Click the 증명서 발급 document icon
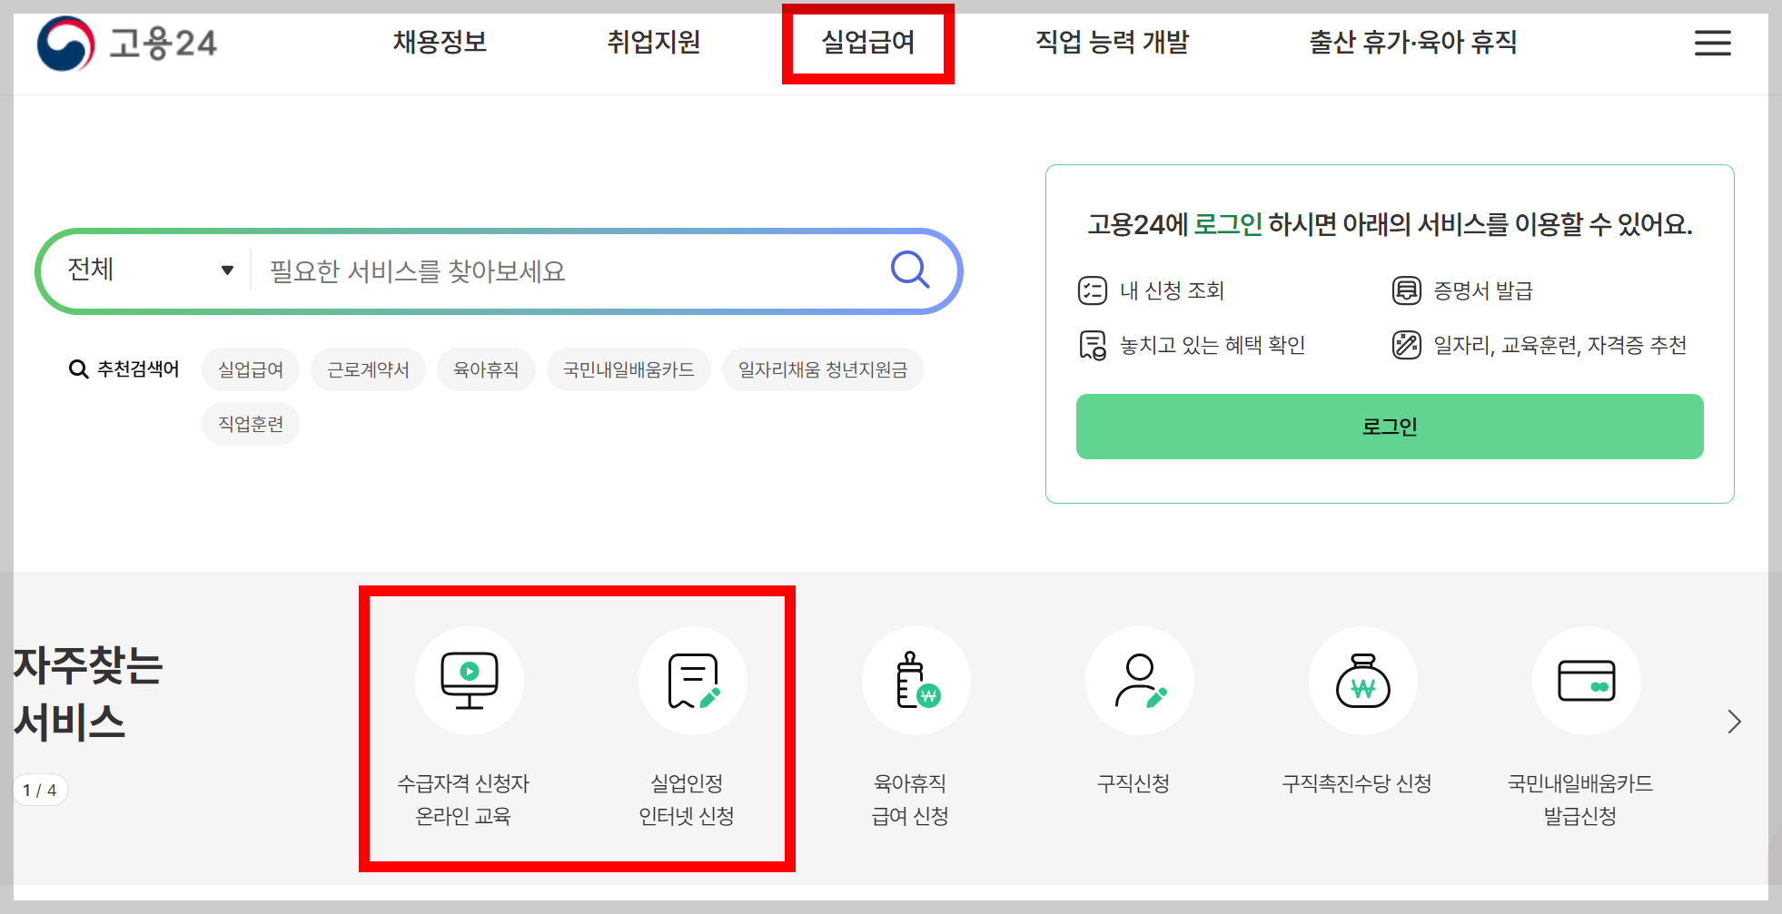The width and height of the screenshot is (1782, 914). click(1406, 290)
